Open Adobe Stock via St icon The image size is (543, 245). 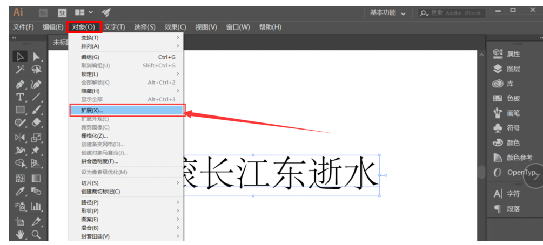point(62,13)
